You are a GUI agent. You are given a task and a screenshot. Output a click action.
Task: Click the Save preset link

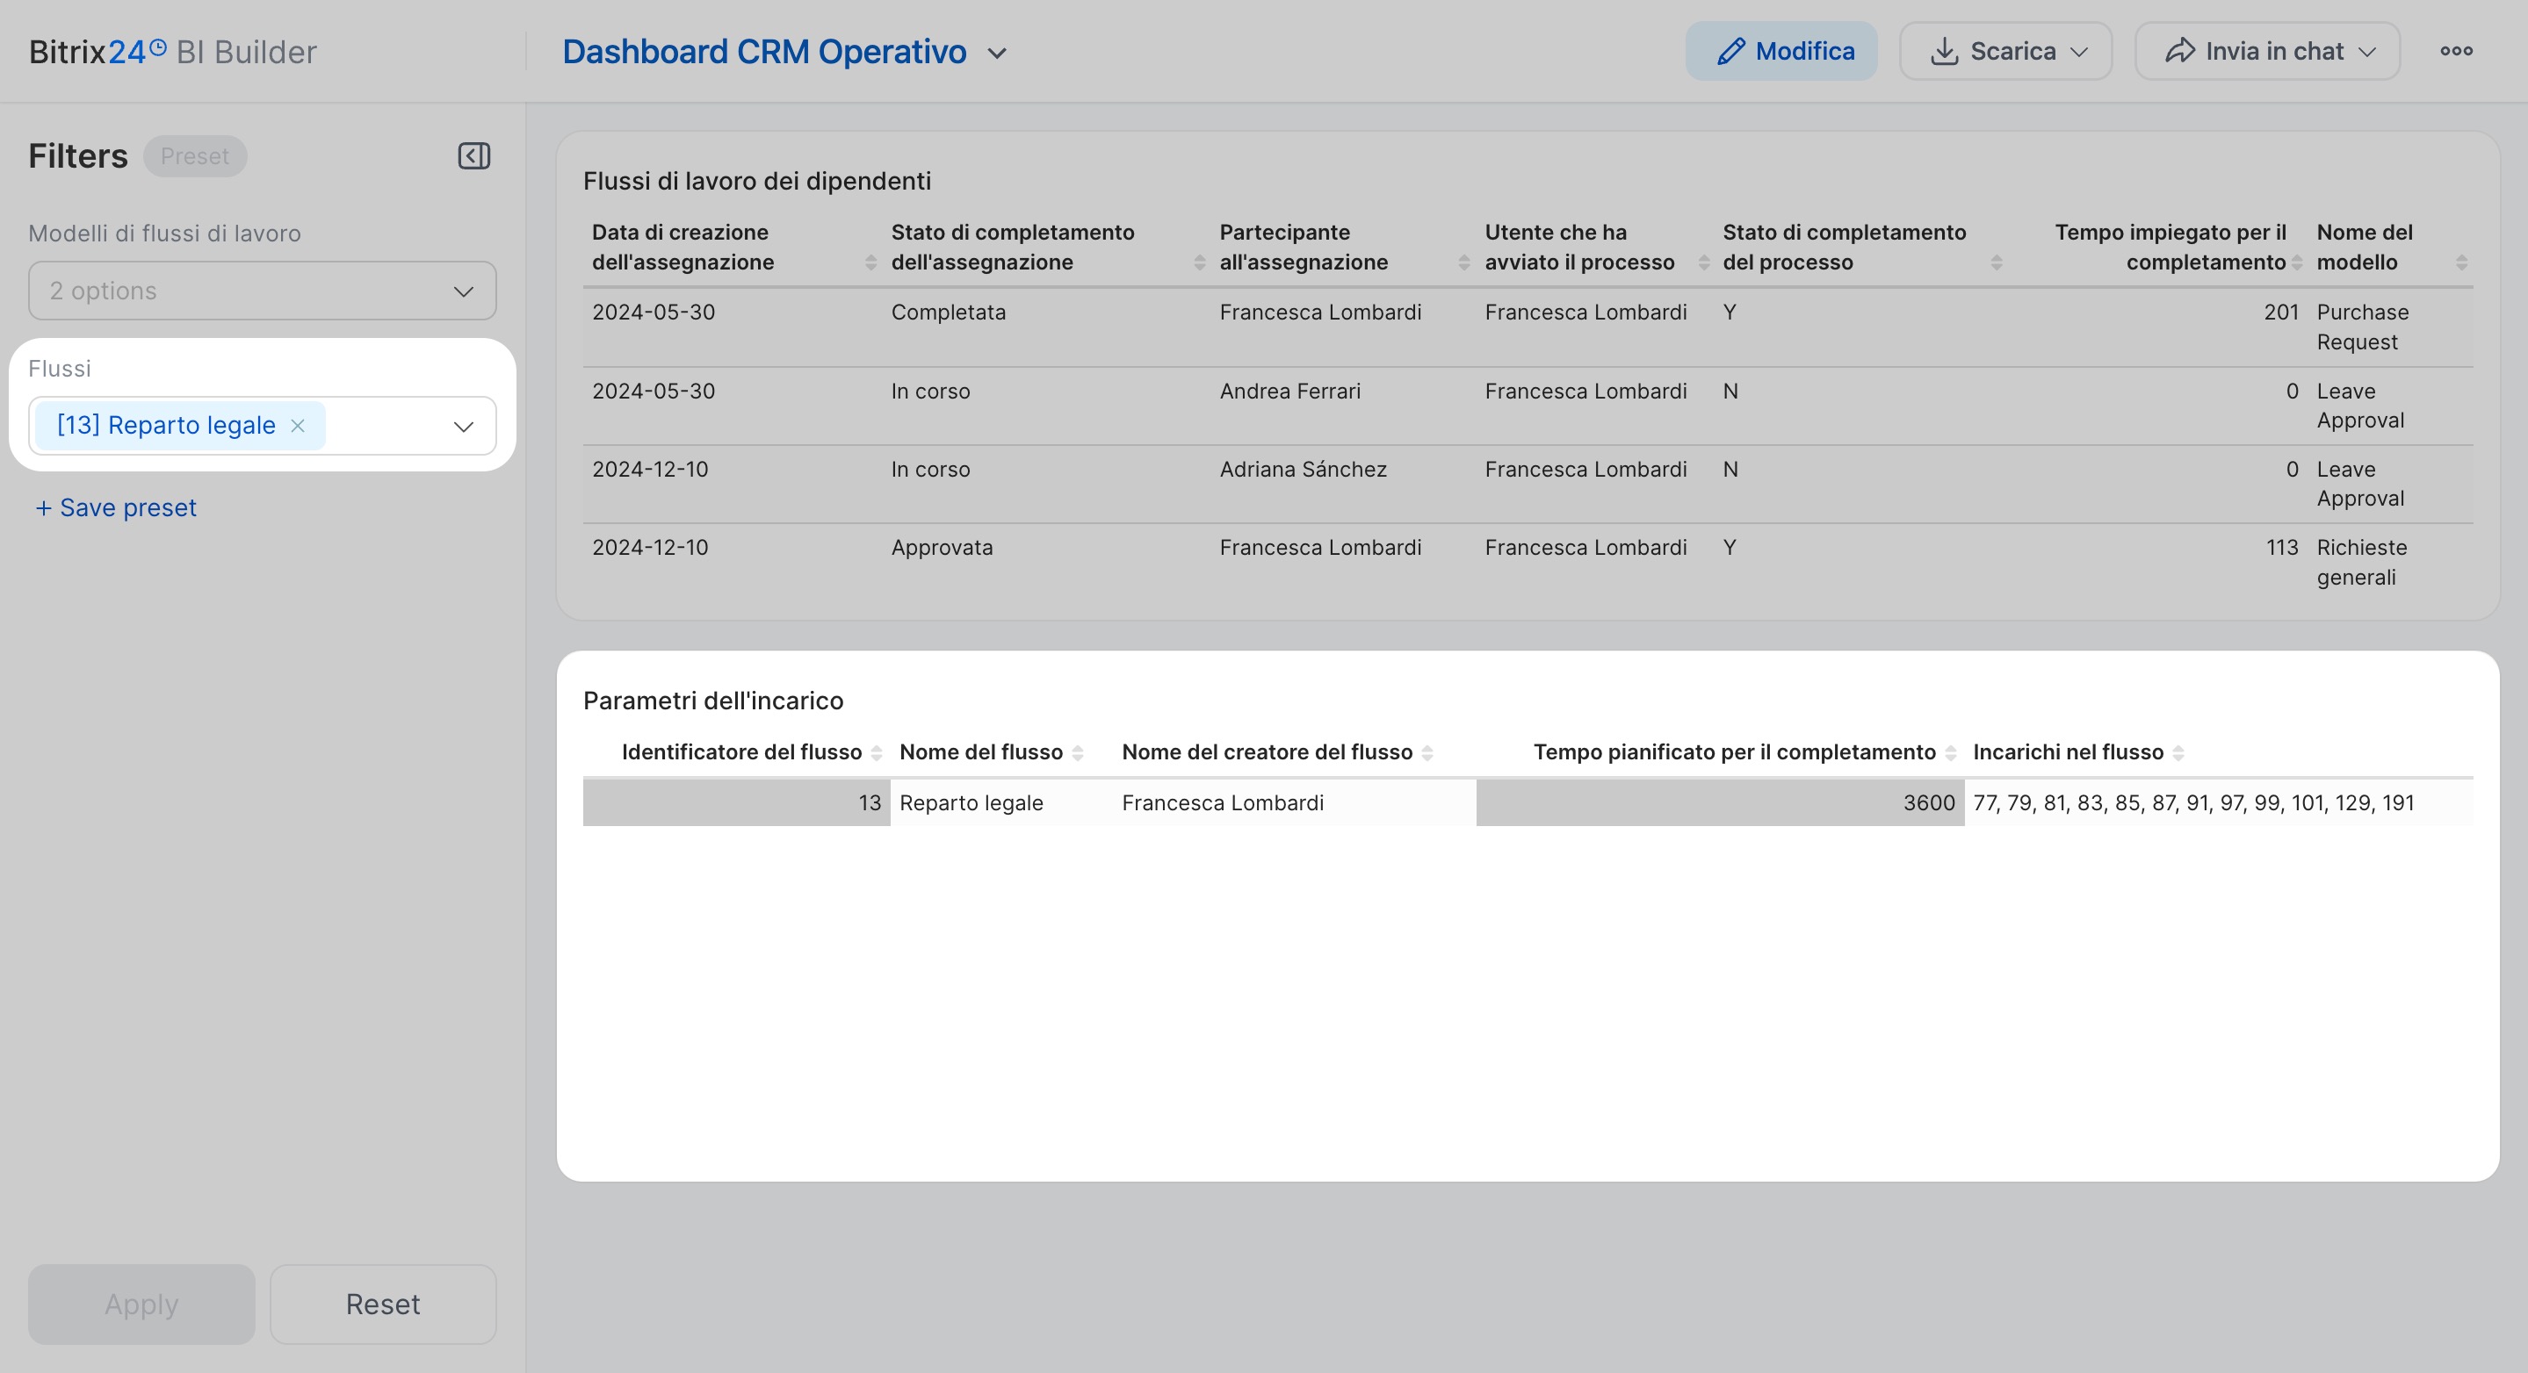click(116, 508)
